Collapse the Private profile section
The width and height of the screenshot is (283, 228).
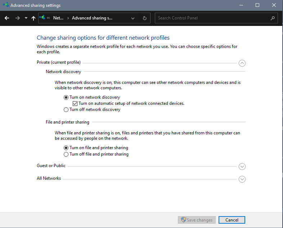pyautogui.click(x=242, y=63)
